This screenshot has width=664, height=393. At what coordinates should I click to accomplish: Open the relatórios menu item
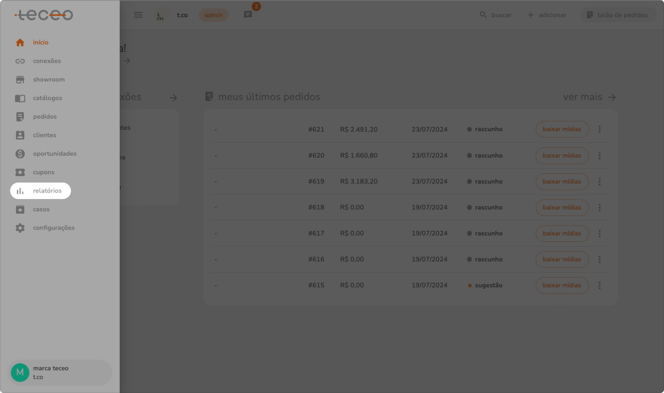41,191
